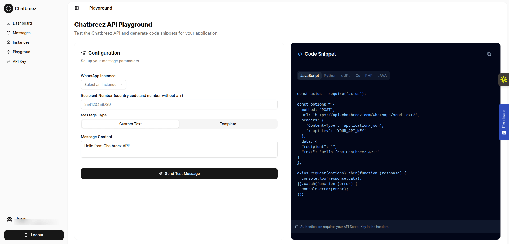
Task: Open the yellow asterisk widget
Action: pos(504,80)
